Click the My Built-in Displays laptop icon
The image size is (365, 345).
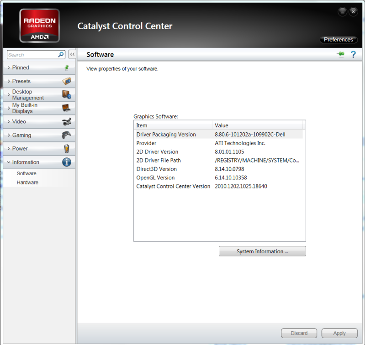point(67,108)
